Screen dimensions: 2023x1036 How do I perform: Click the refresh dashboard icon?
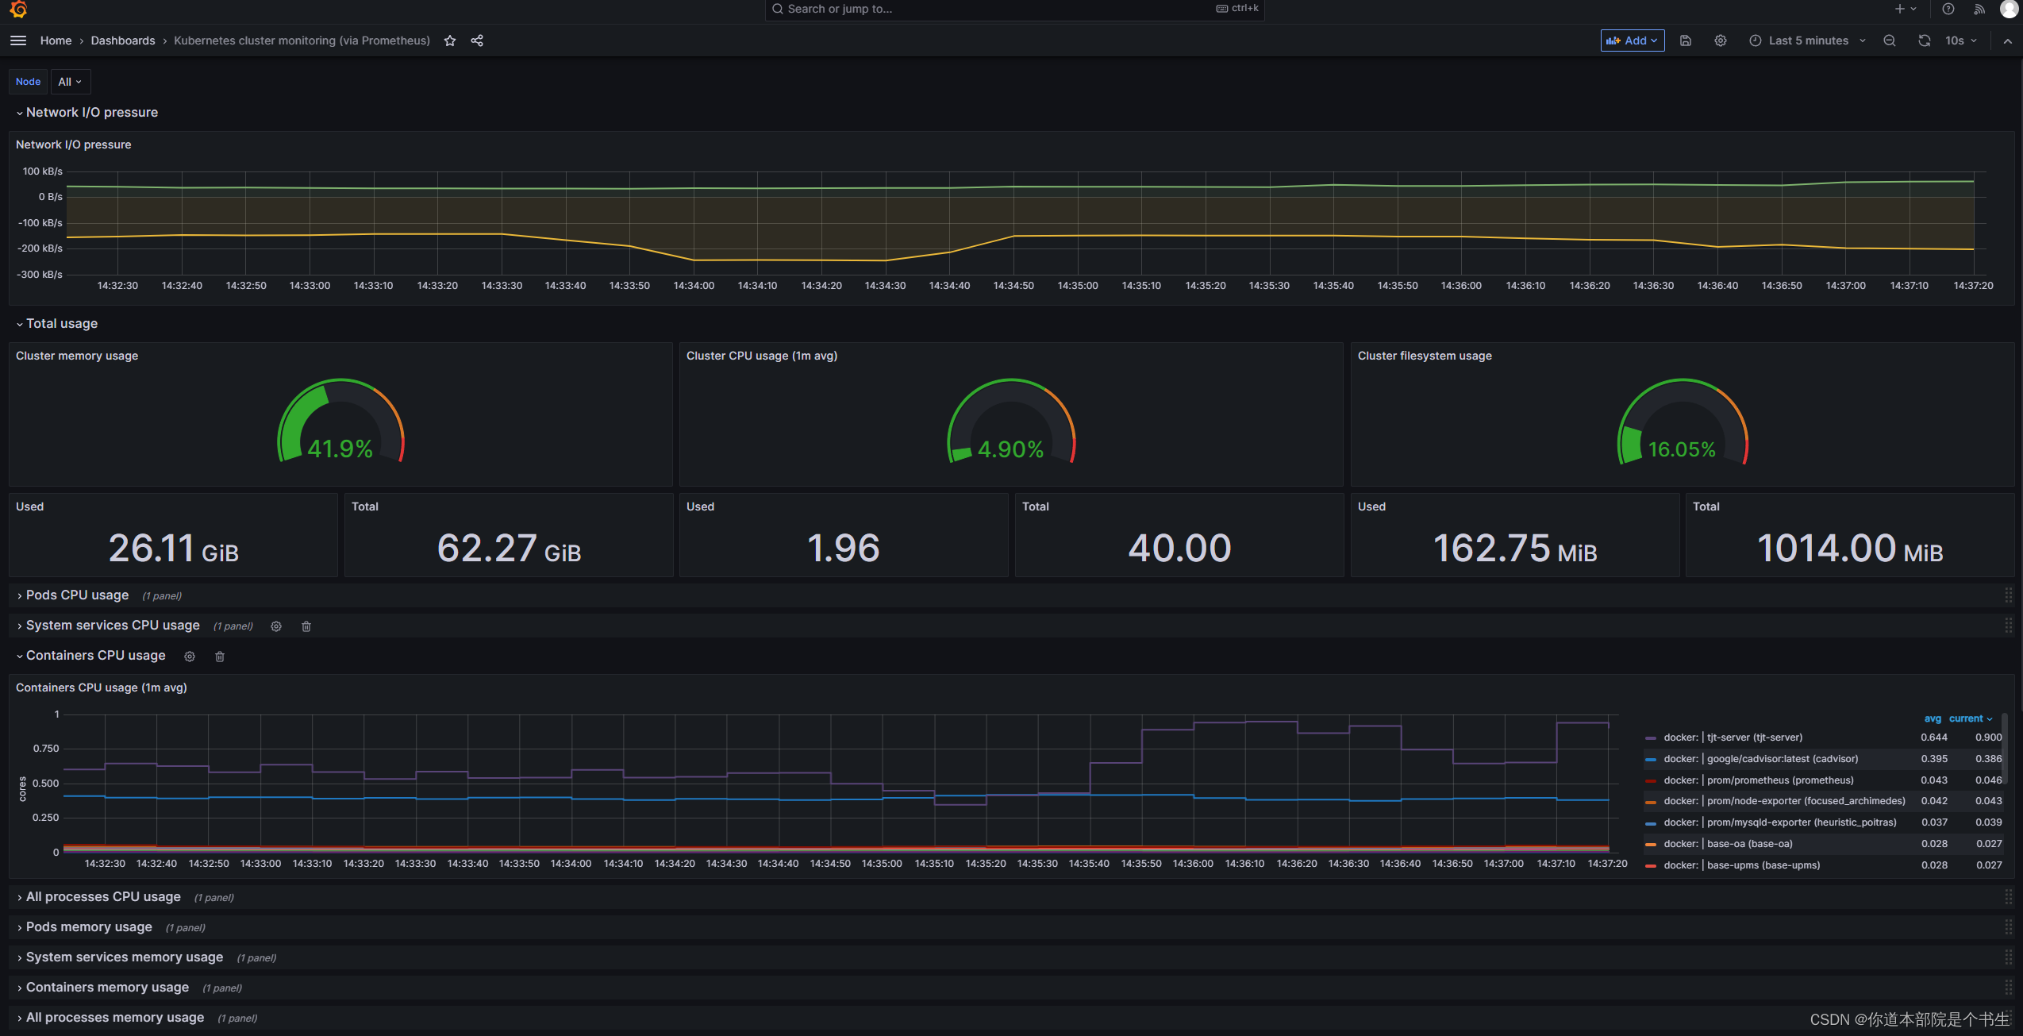(1924, 40)
